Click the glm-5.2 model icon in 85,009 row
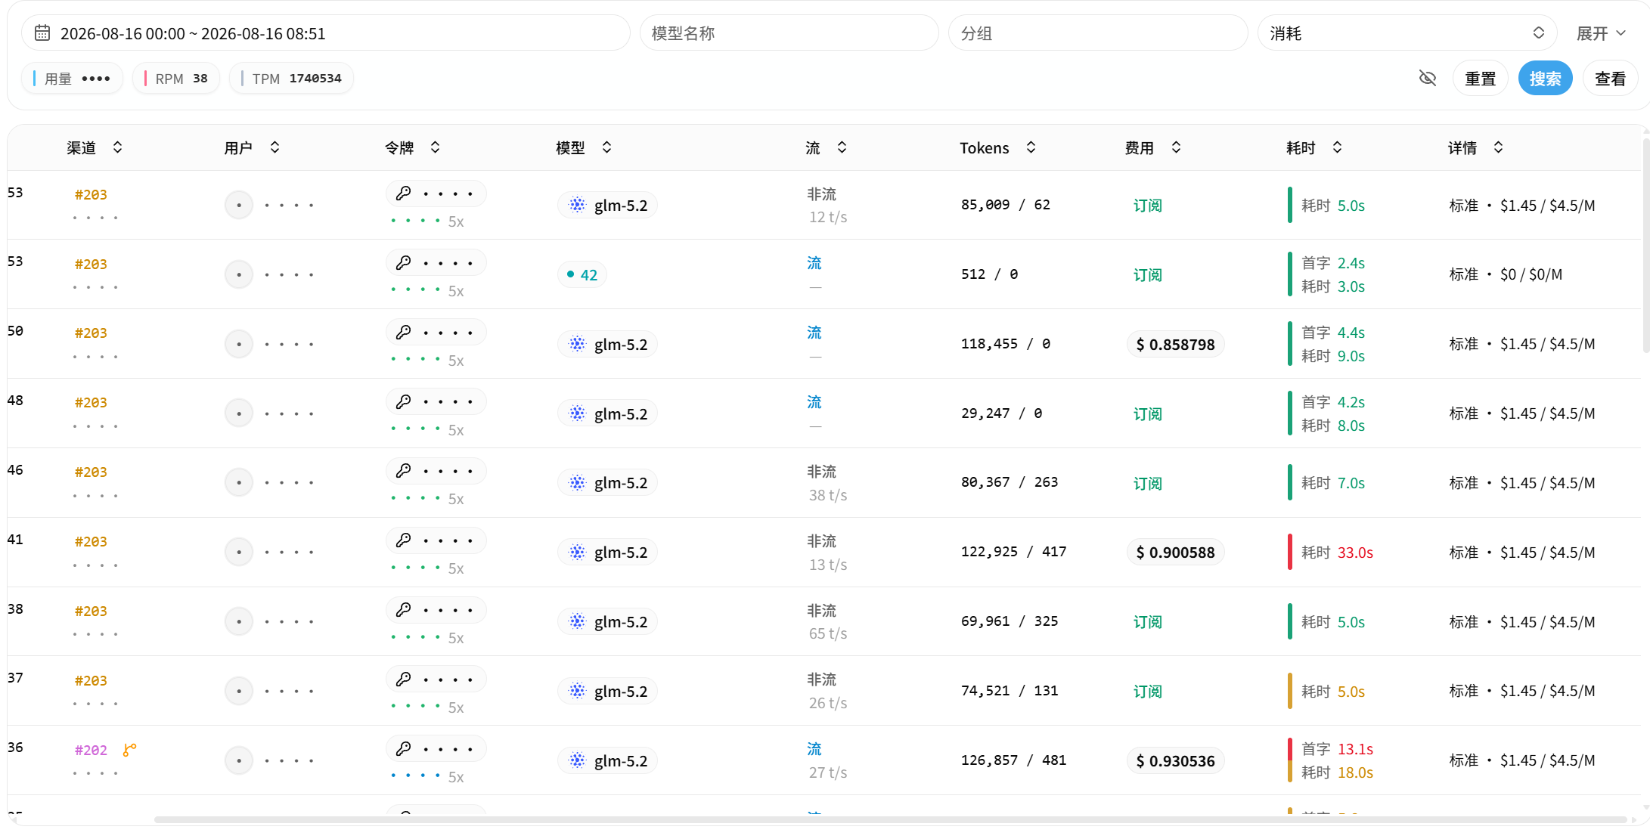The width and height of the screenshot is (1650, 839). 578,205
